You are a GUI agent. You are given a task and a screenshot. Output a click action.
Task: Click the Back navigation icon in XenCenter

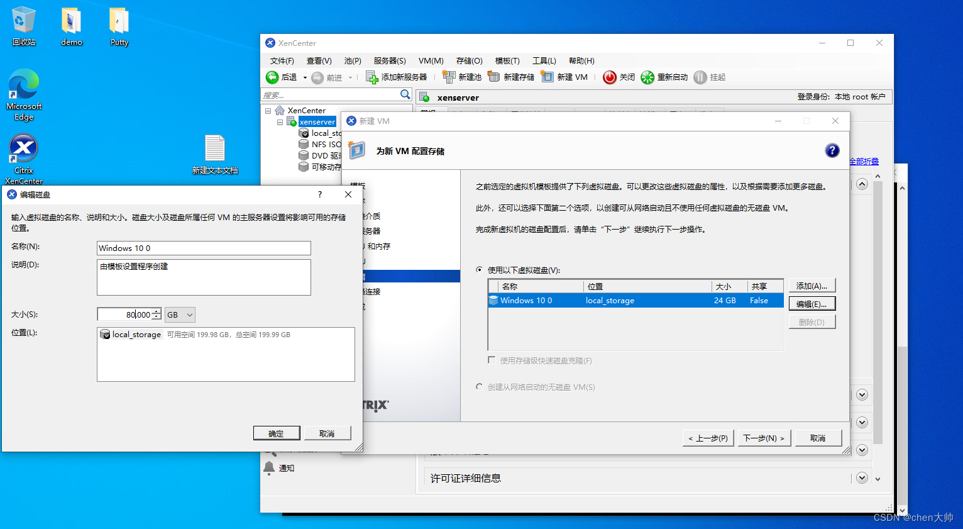click(272, 77)
